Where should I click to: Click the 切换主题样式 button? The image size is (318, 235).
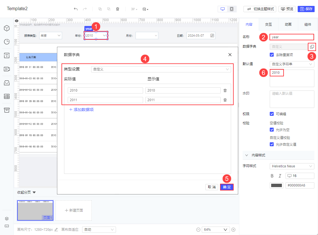coord(260,9)
